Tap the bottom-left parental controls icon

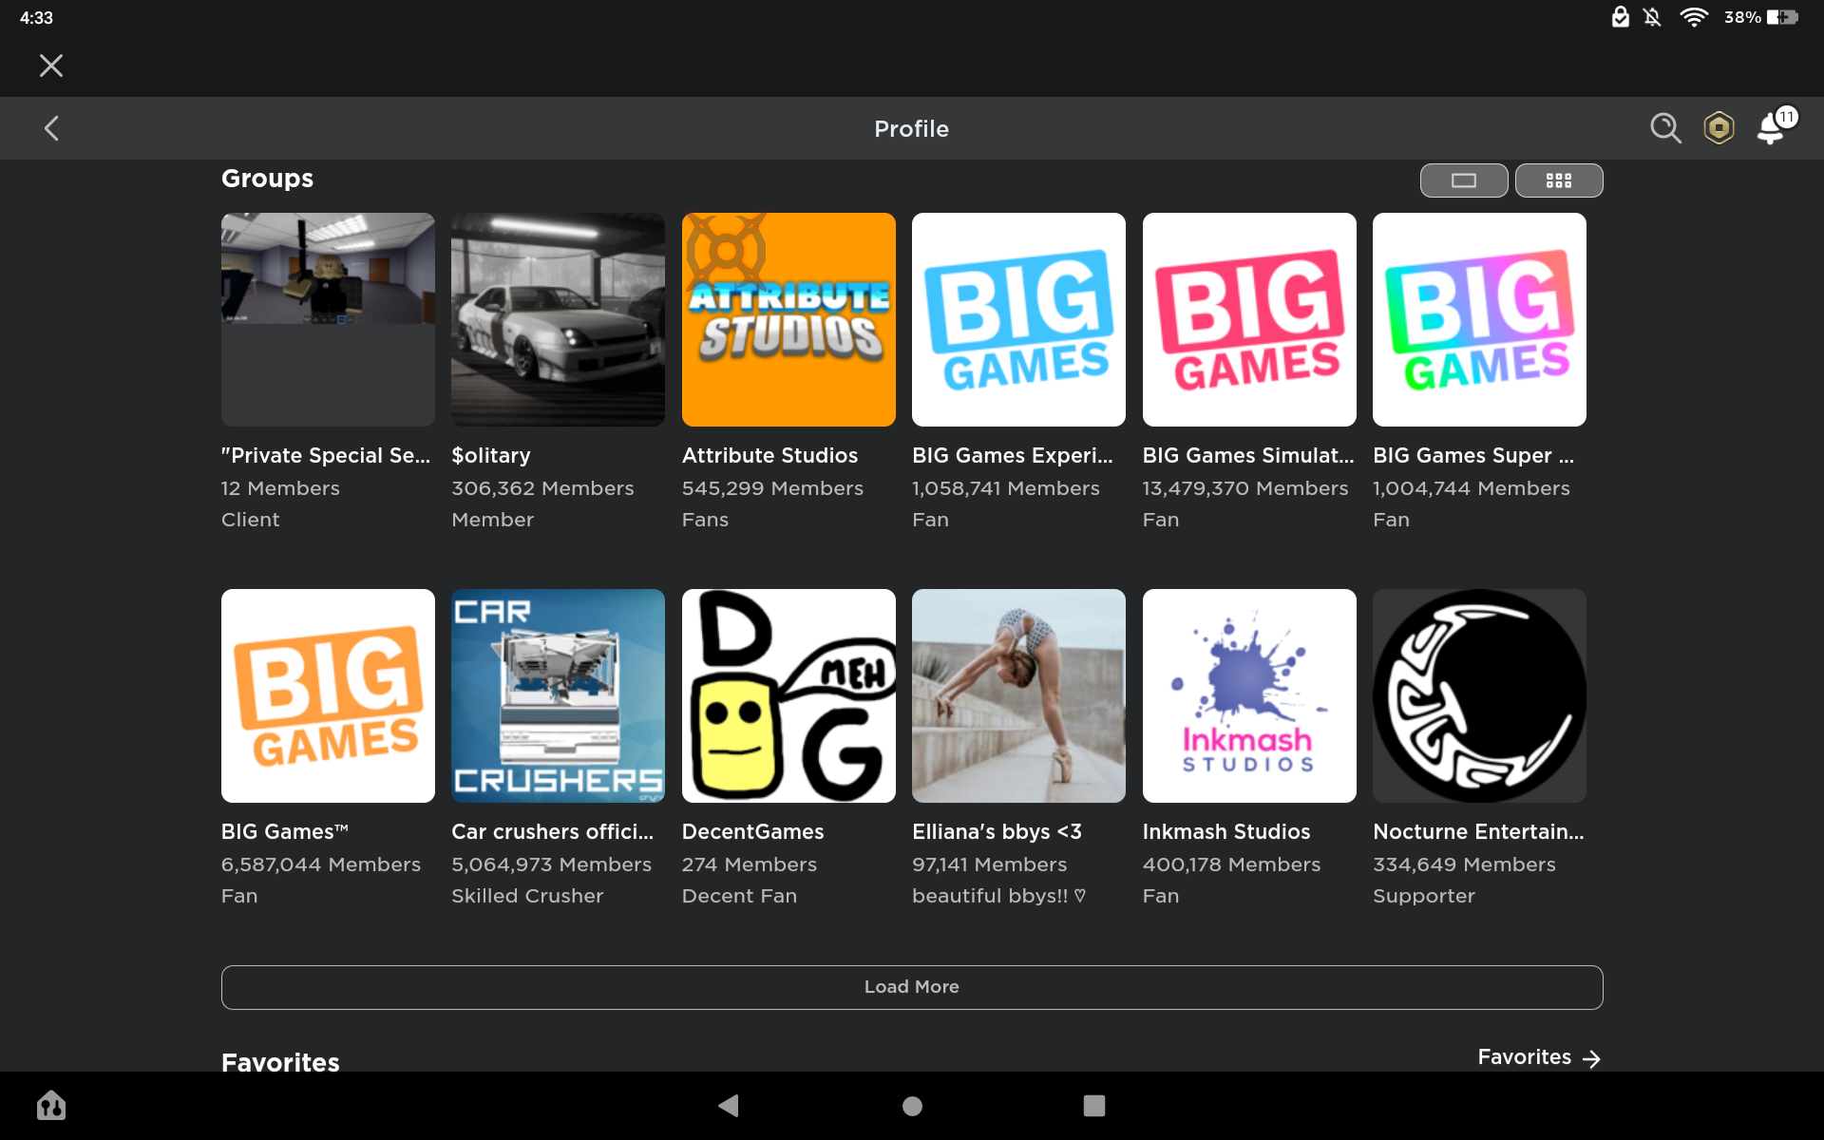pos(51,1105)
